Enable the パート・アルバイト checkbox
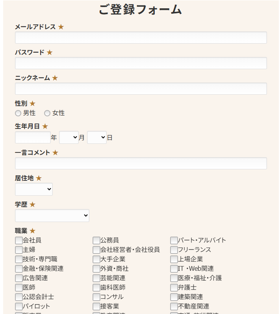280x314 pixels. tap(174, 240)
